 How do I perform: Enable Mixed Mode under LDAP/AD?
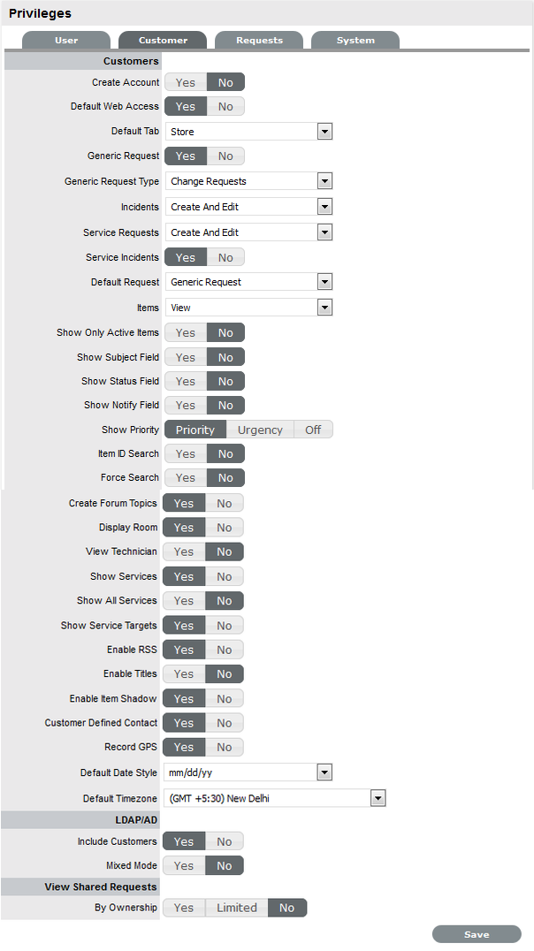pyautogui.click(x=184, y=865)
